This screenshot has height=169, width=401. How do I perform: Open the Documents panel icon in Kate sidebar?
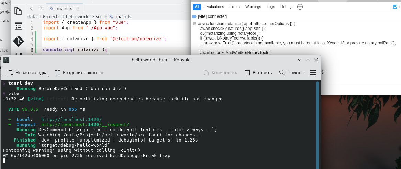tap(18, 11)
